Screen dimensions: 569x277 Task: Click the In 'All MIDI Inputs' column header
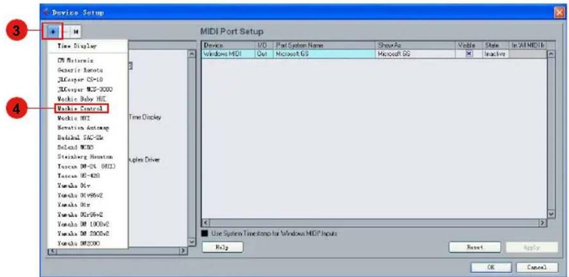[528, 46]
